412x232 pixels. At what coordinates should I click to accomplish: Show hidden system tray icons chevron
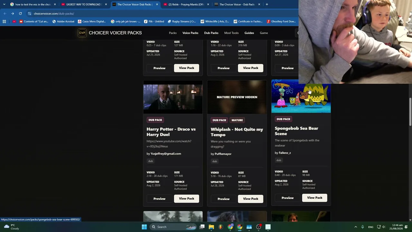(x=356, y=227)
